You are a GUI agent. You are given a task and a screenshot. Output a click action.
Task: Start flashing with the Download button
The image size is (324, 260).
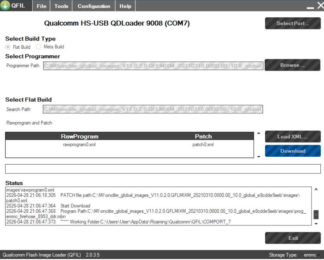pyautogui.click(x=293, y=151)
